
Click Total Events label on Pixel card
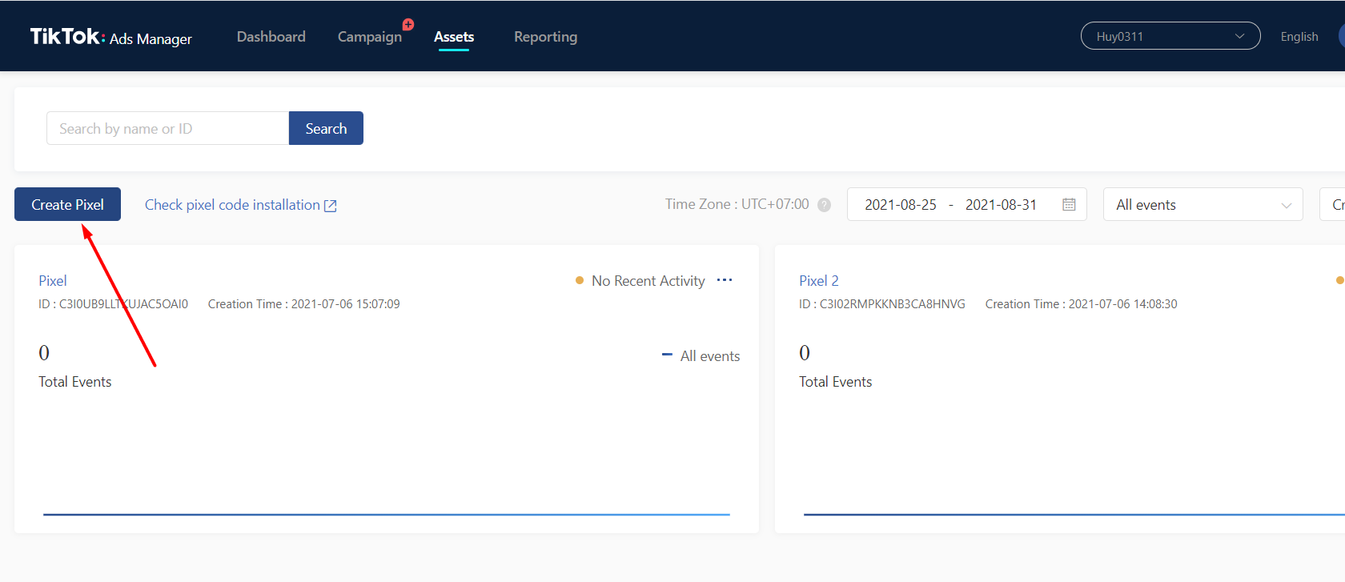tap(75, 382)
